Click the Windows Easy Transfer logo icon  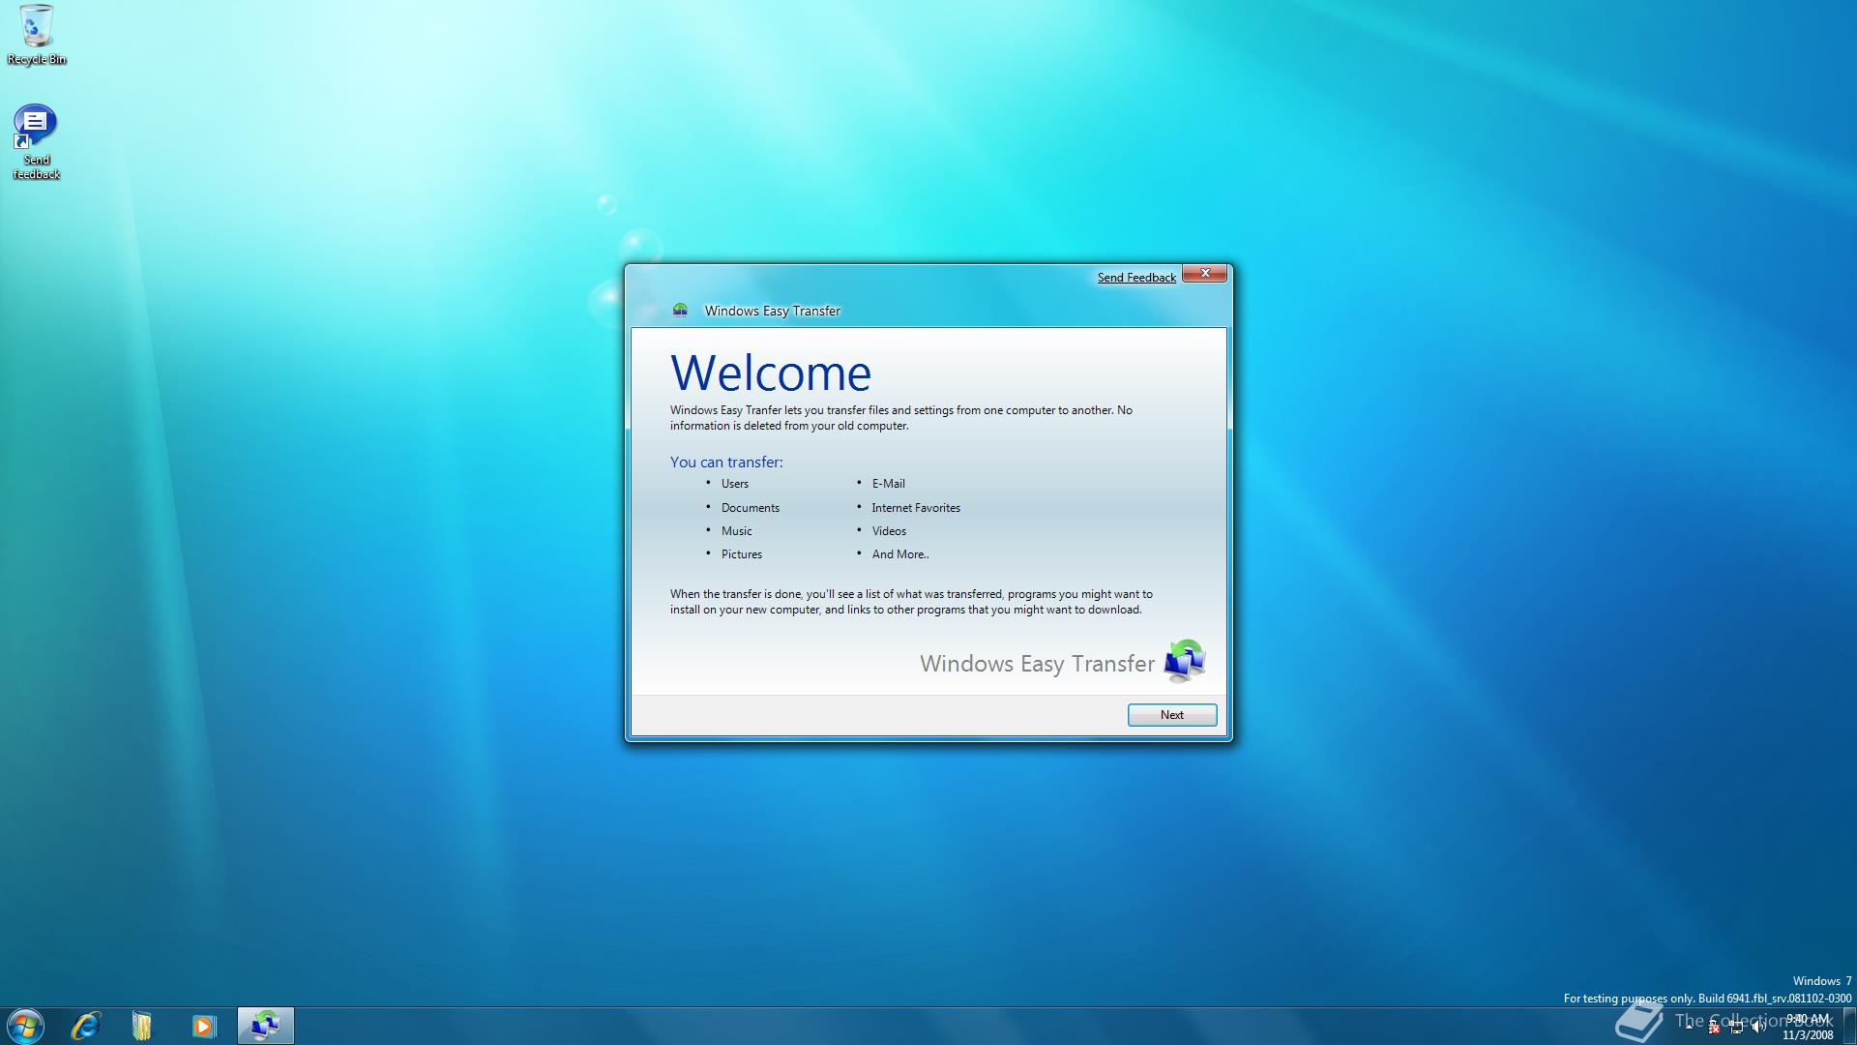[1185, 662]
